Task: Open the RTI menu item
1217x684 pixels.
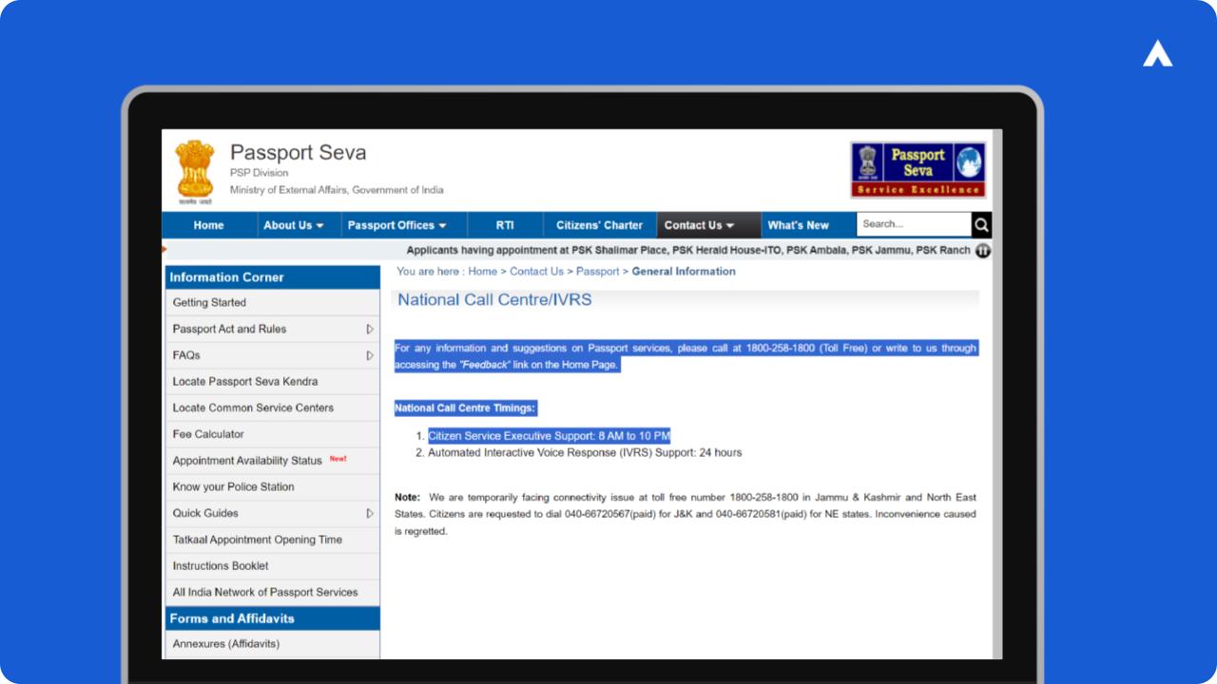Action: click(505, 225)
